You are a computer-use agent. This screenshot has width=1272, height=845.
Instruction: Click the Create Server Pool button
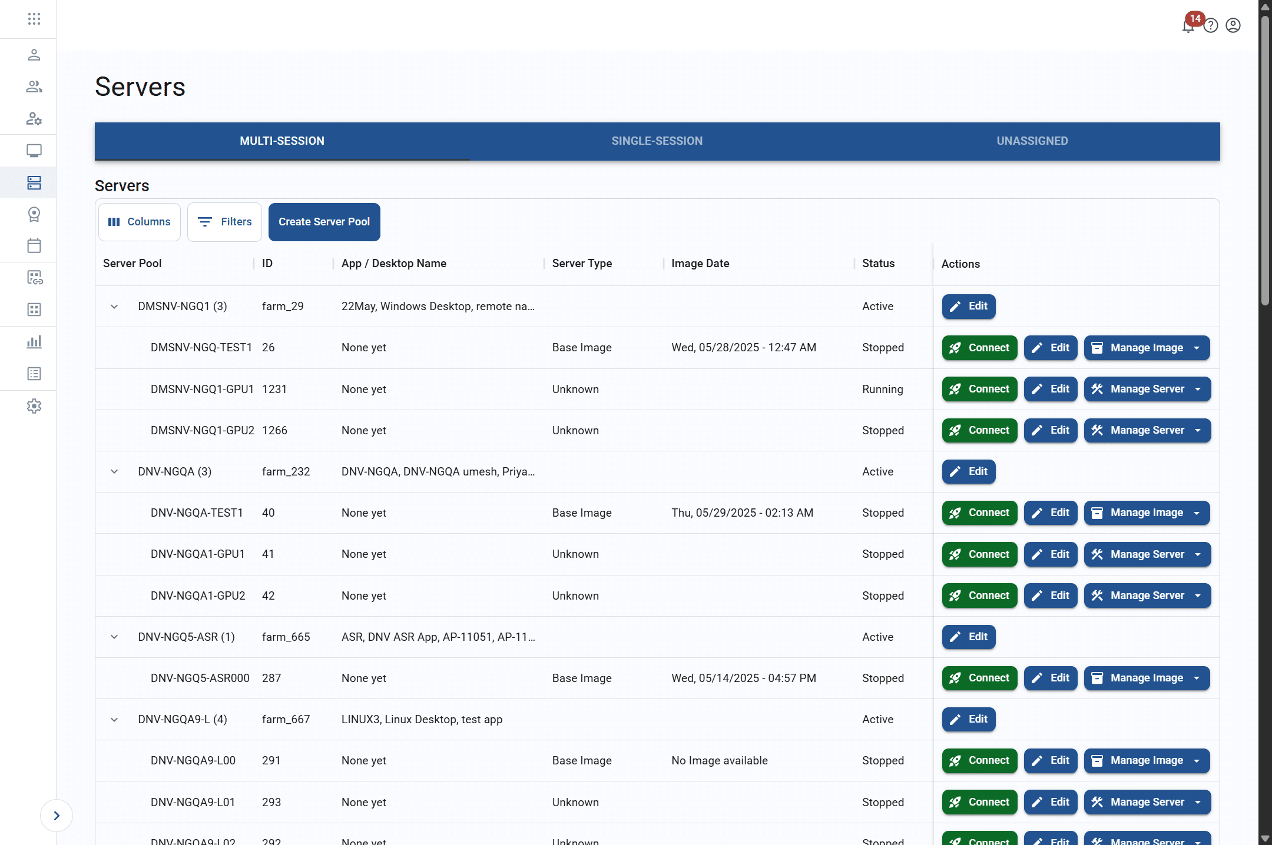[324, 222]
